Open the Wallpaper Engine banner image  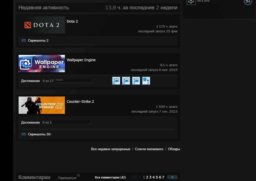[42, 63]
